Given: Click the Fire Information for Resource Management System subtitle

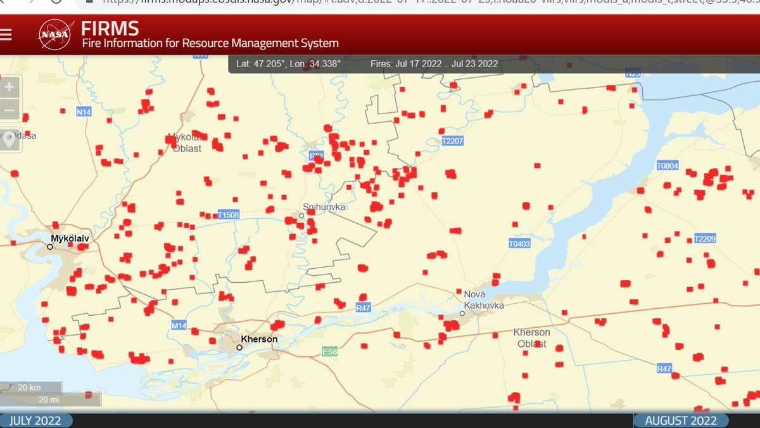Looking at the screenshot, I should (x=210, y=43).
